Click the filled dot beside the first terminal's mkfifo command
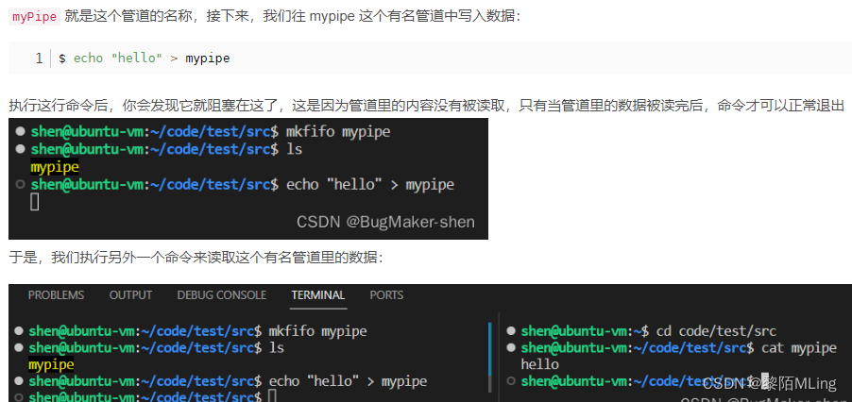 20,132
